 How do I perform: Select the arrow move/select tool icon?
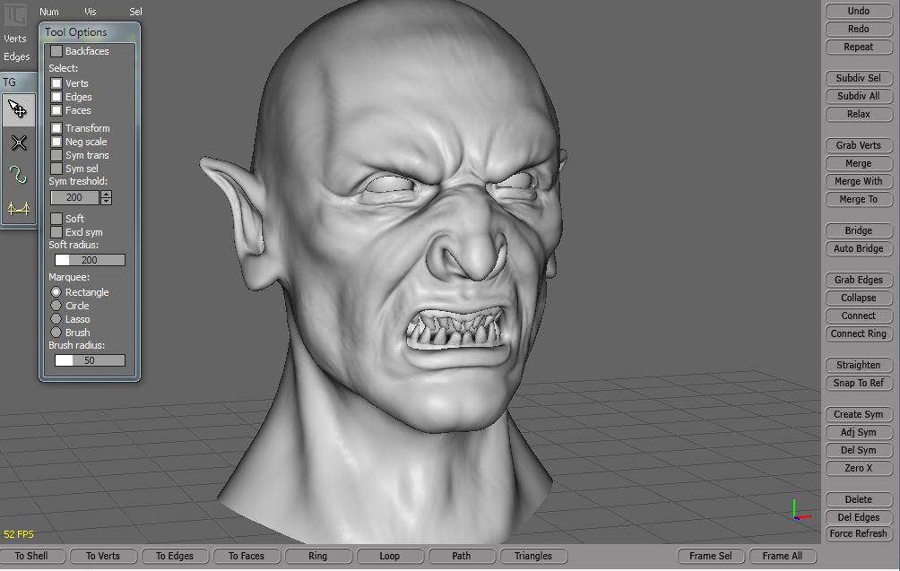point(18,109)
